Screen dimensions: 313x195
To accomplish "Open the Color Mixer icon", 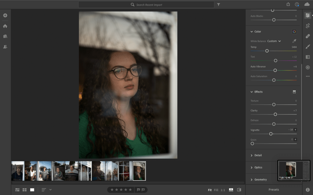I will tap(294, 32).
